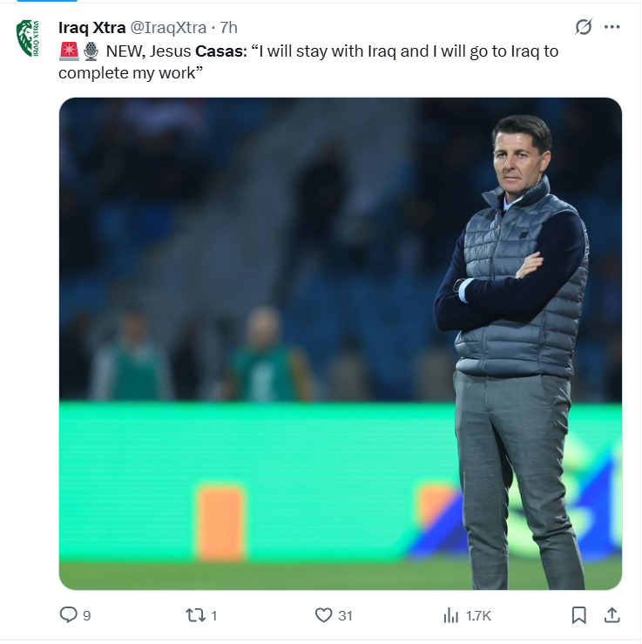642x644 pixels.
Task: Open the Iraq Xtra profile avatar
Action: 28,38
